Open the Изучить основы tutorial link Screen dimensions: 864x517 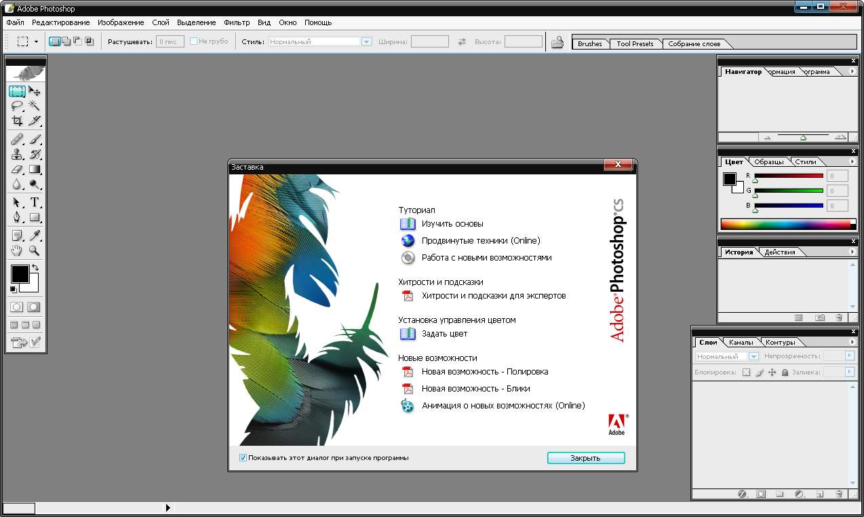click(452, 223)
